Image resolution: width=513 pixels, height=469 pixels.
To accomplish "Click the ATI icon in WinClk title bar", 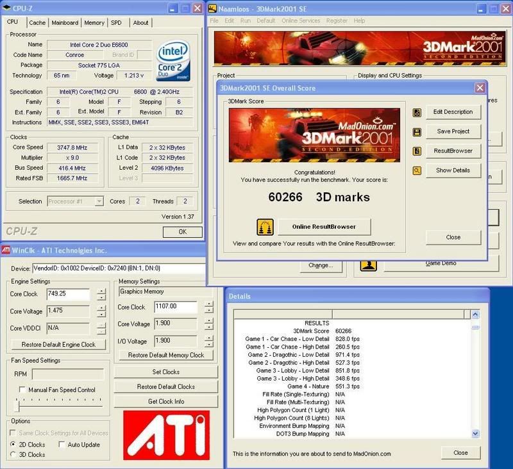I will tap(6, 251).
